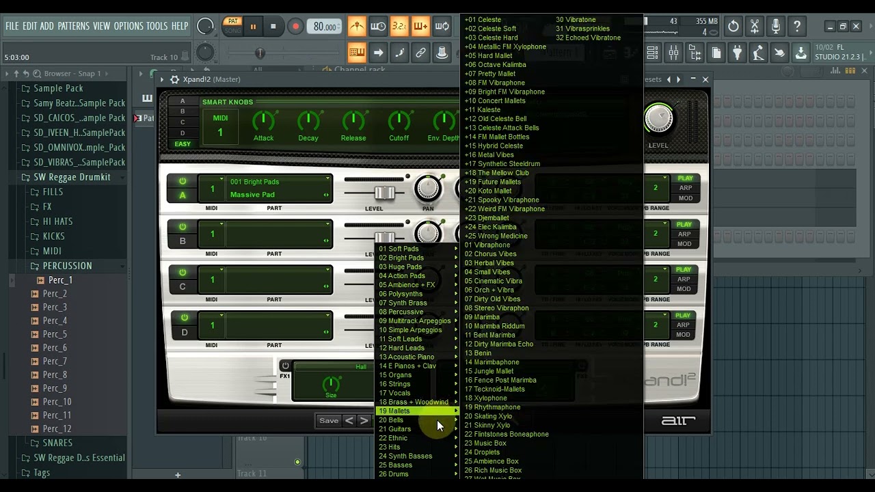Open the touch controller hand icon
The width and height of the screenshot is (875, 492).
tap(779, 53)
